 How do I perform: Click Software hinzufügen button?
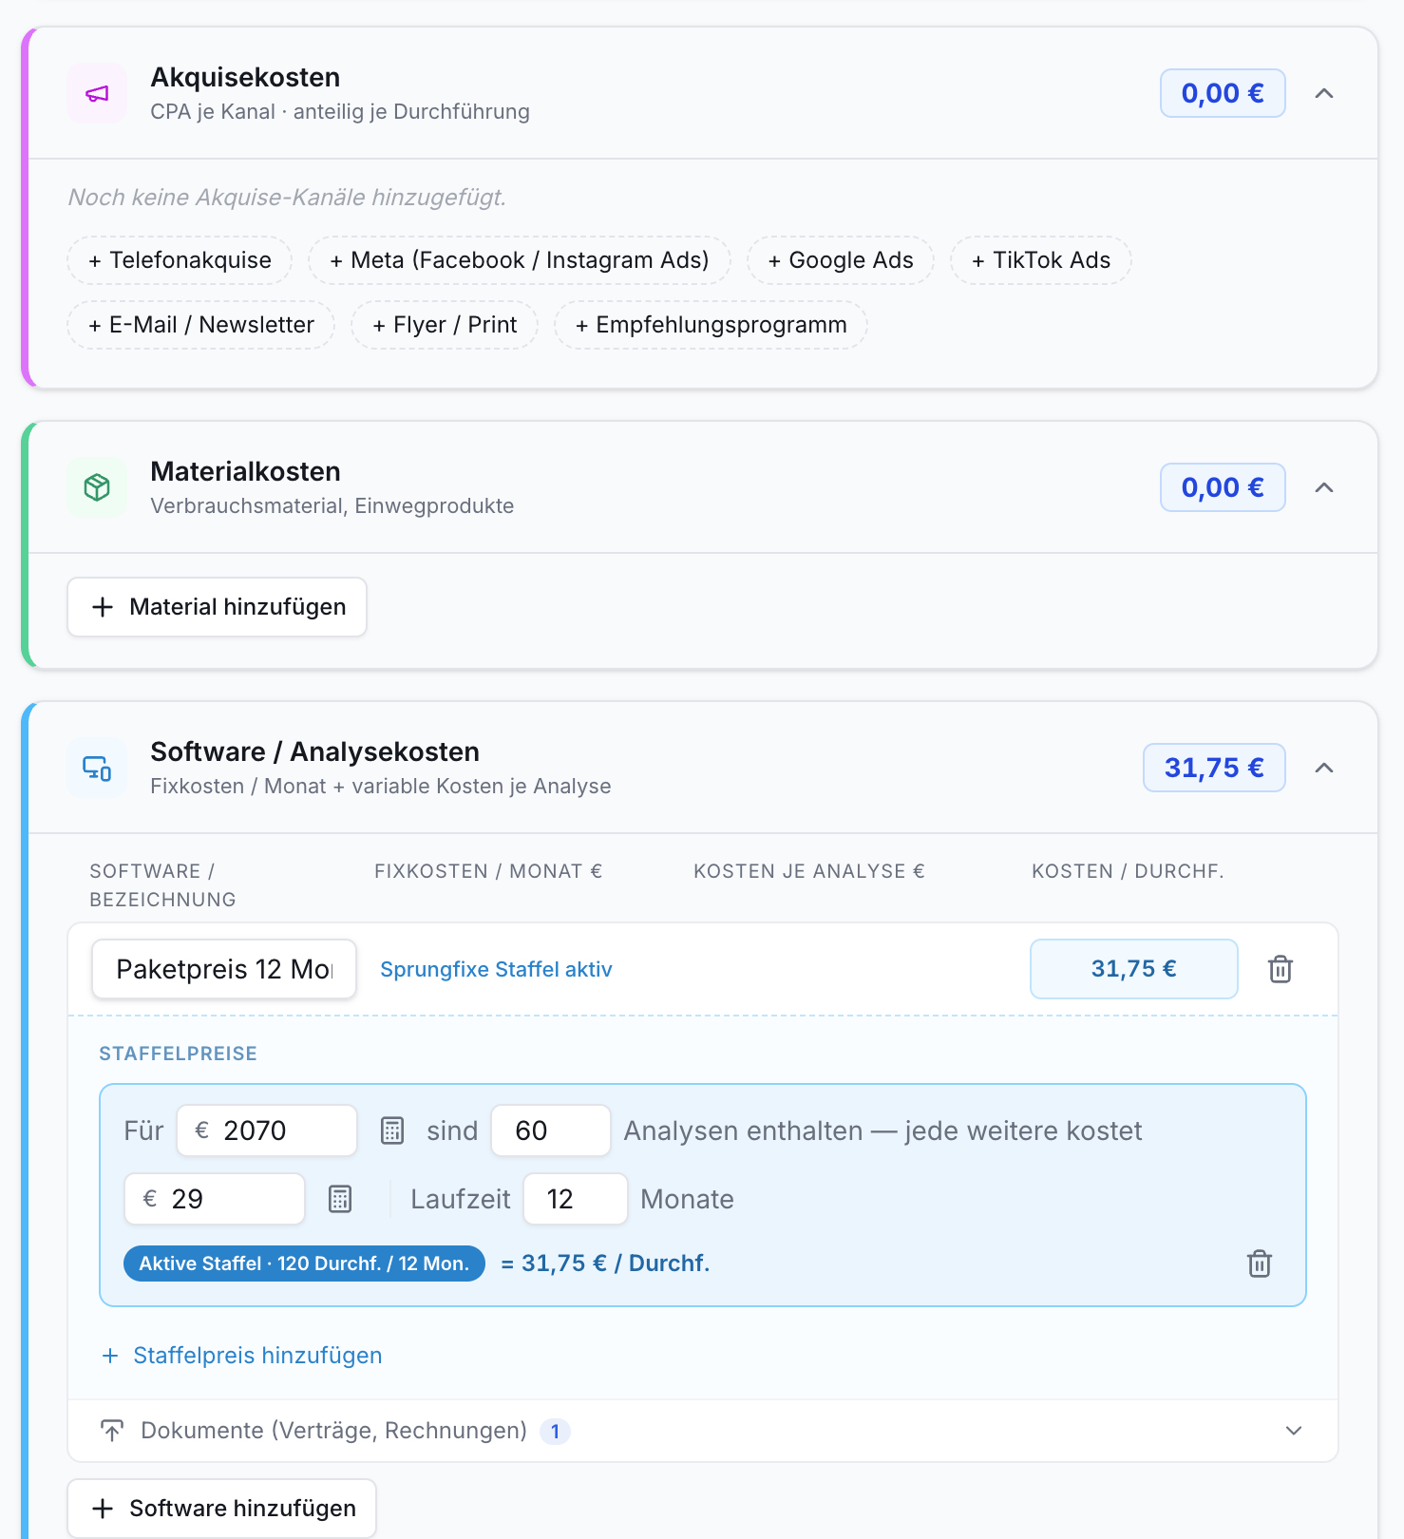tap(222, 1509)
